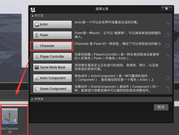179x135 pixels.
Task: Open help icon beside Pawn description
Action: point(168,35)
